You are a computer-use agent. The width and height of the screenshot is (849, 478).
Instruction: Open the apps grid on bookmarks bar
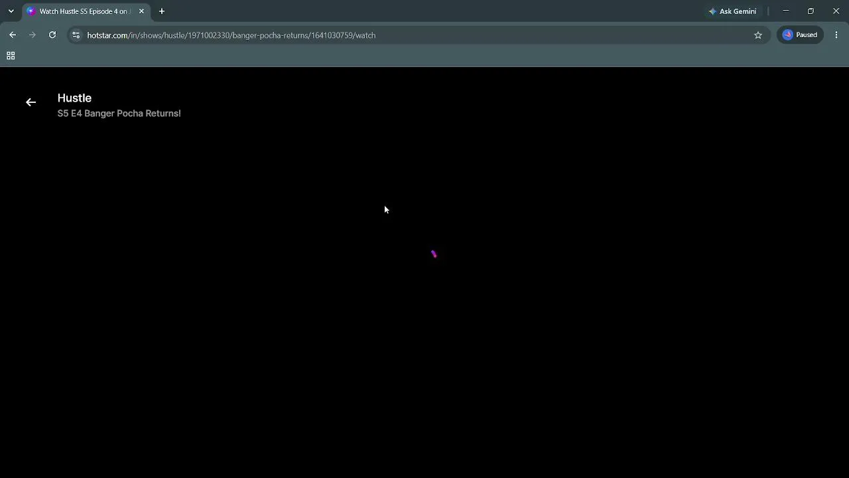coord(11,56)
